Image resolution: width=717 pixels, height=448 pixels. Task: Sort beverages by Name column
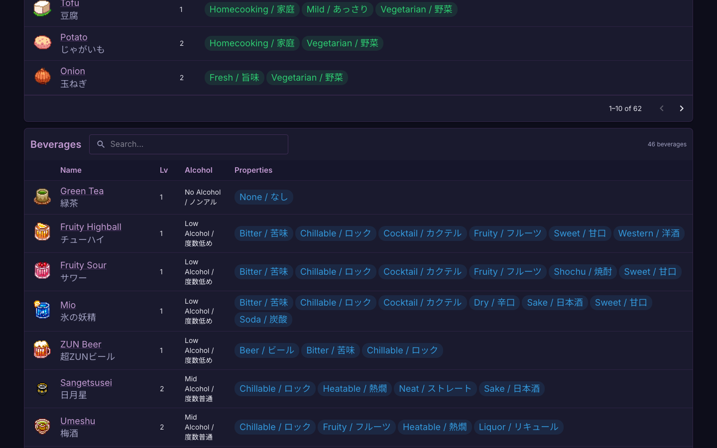pyautogui.click(x=71, y=170)
